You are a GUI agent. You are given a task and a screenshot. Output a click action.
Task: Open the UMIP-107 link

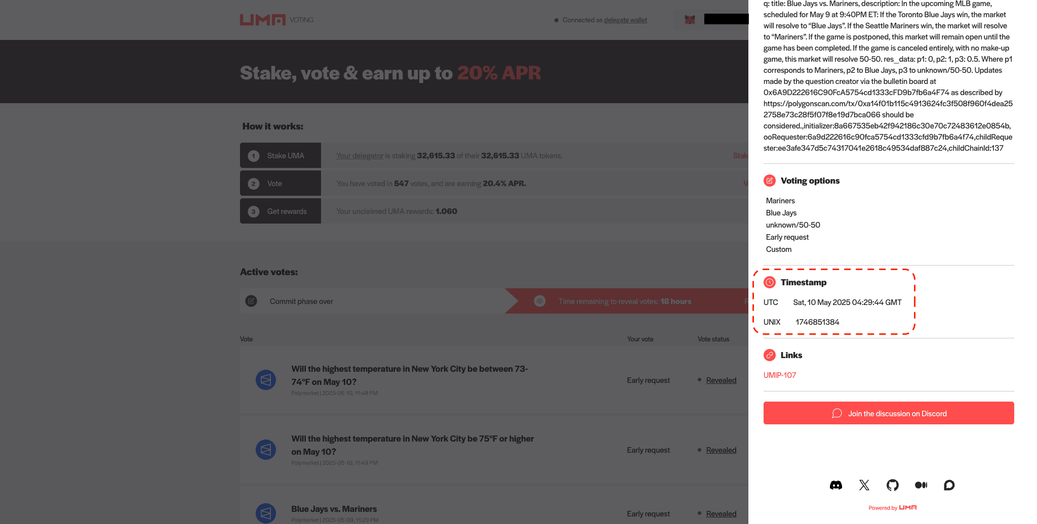pos(780,375)
